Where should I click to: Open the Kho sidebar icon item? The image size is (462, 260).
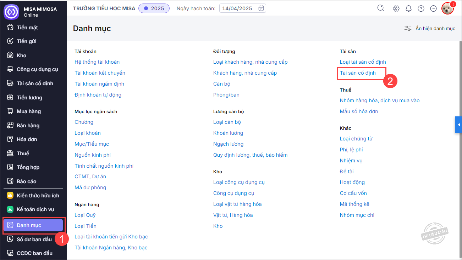pos(21,56)
